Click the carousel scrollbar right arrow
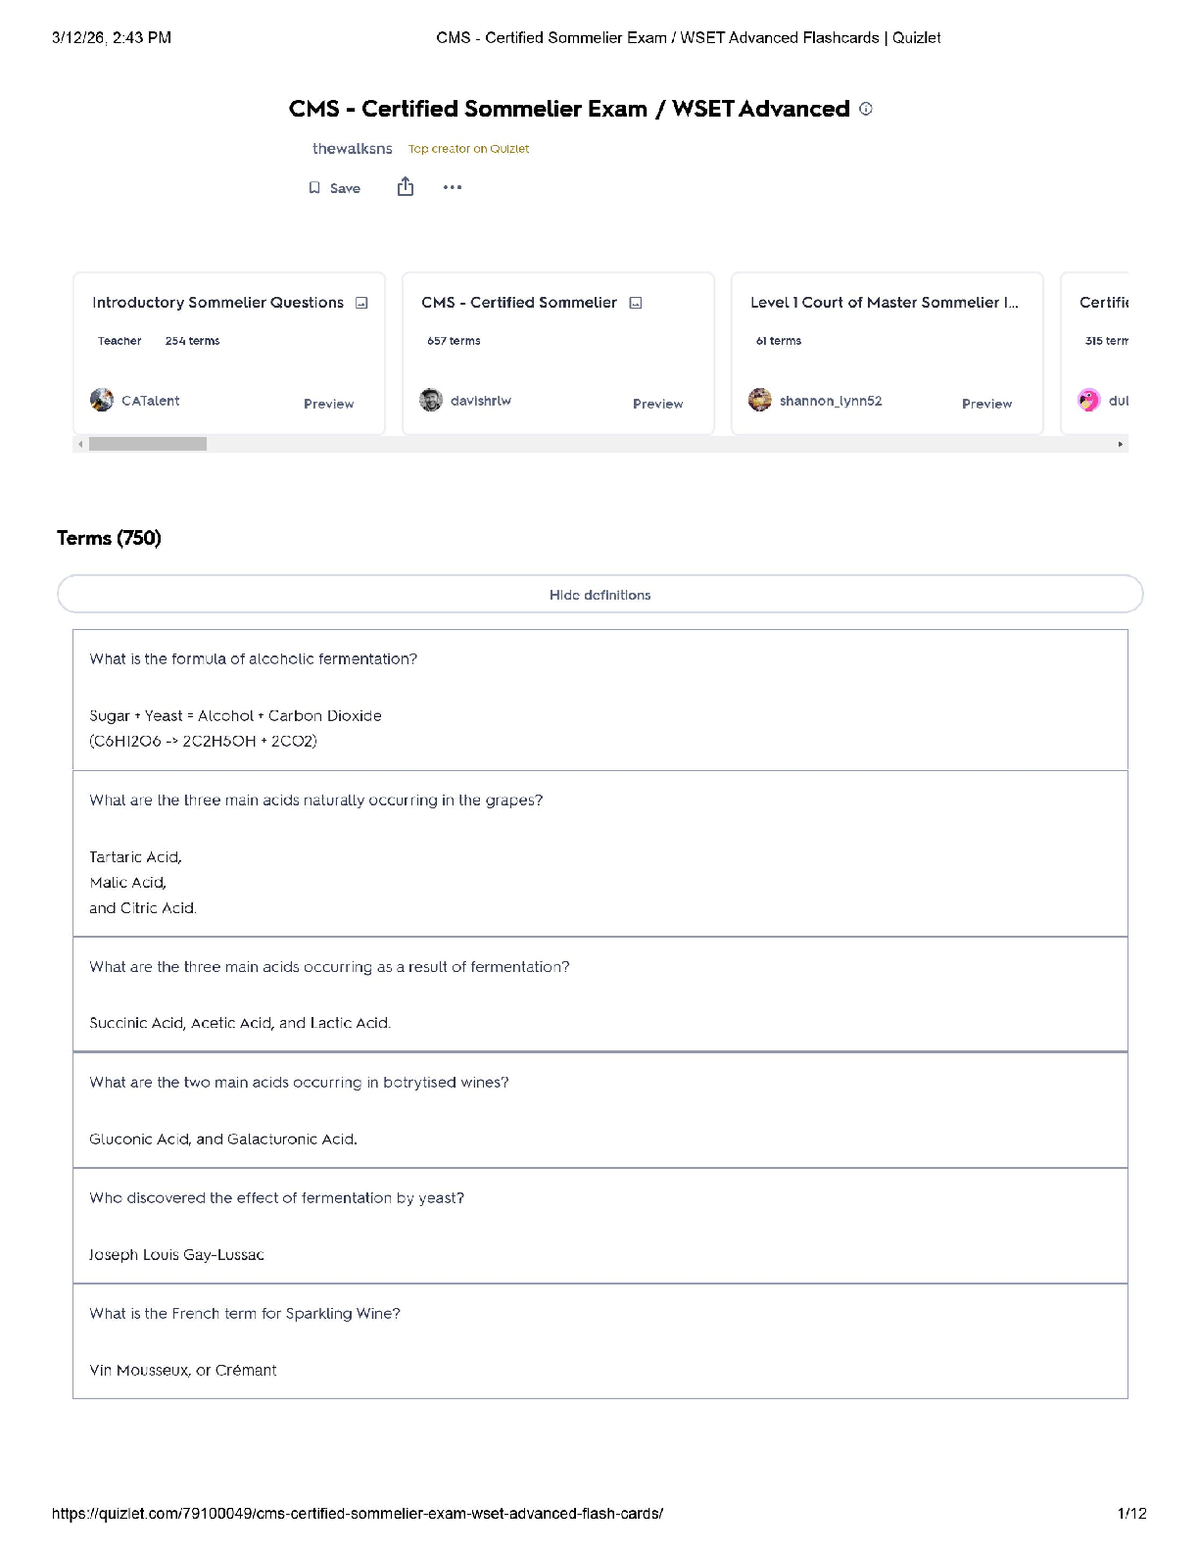 (1121, 445)
